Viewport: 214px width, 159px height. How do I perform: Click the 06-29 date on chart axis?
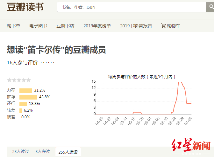180,121
